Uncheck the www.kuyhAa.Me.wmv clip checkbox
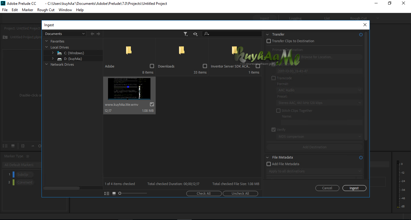The height and width of the screenshot is (220, 411). (x=152, y=104)
